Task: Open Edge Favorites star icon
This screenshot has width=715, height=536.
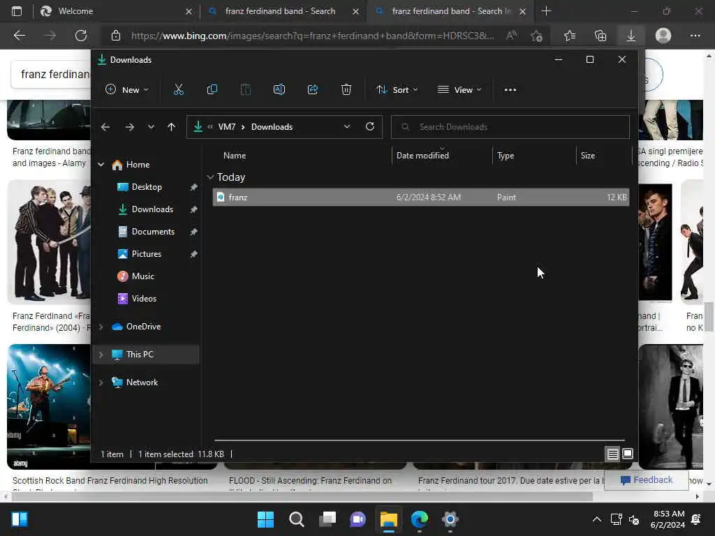Action: pos(570,36)
